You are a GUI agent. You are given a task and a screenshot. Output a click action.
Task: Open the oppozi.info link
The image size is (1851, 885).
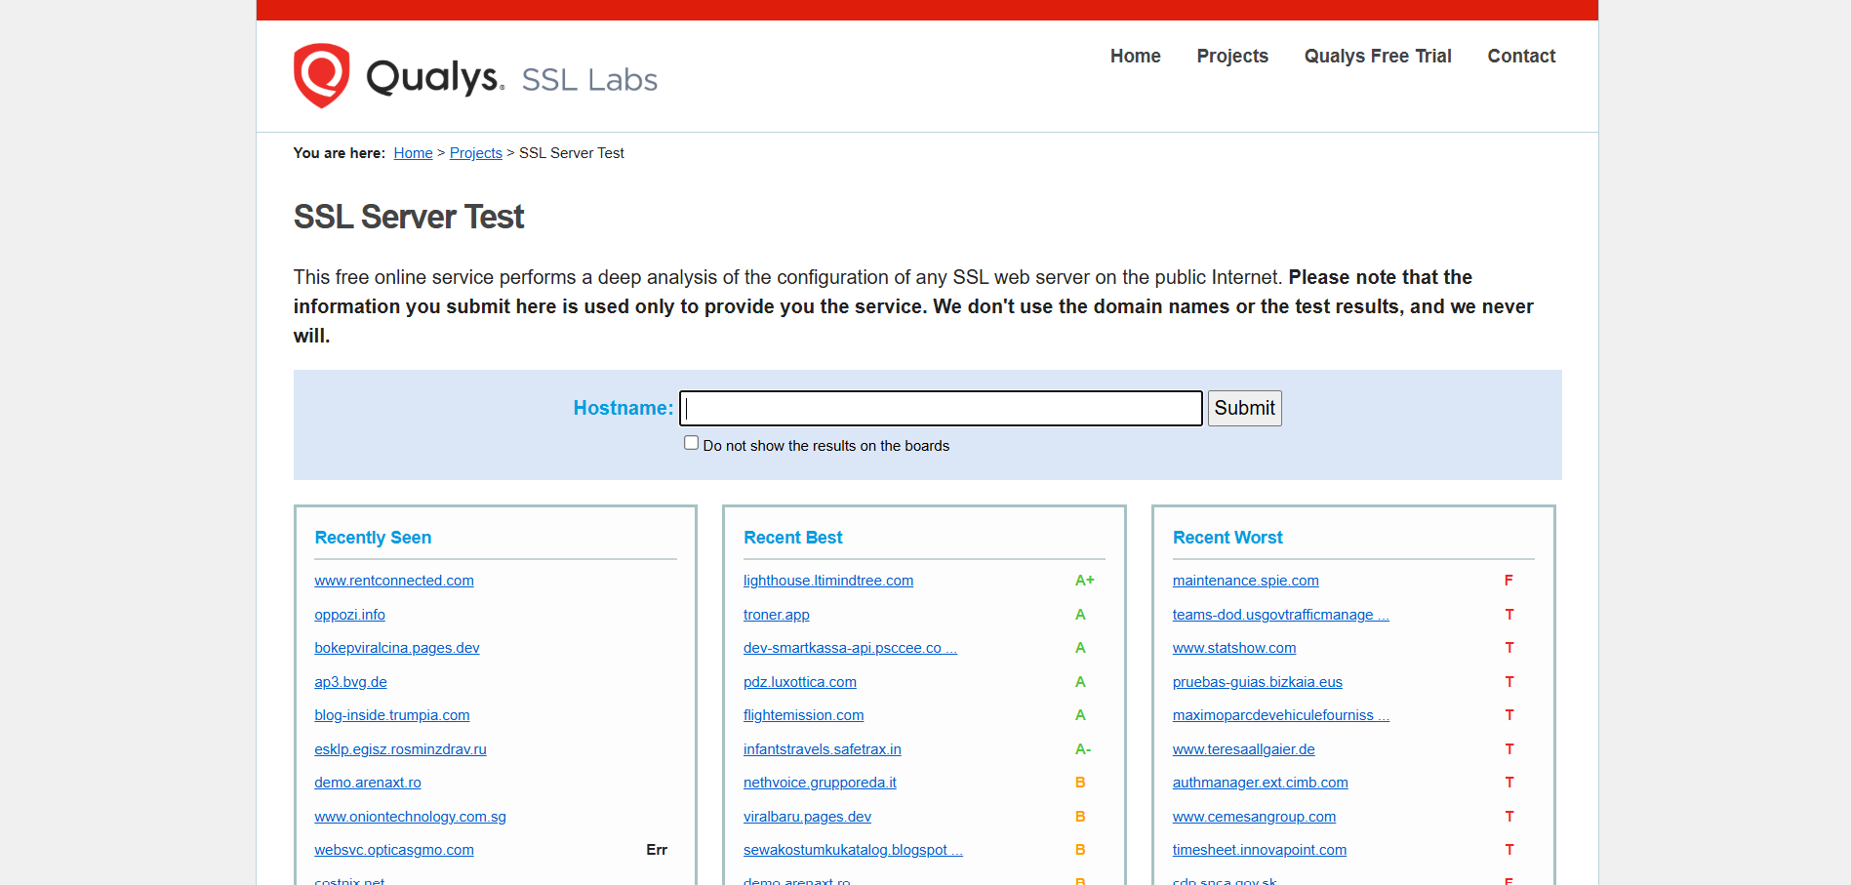349,615
